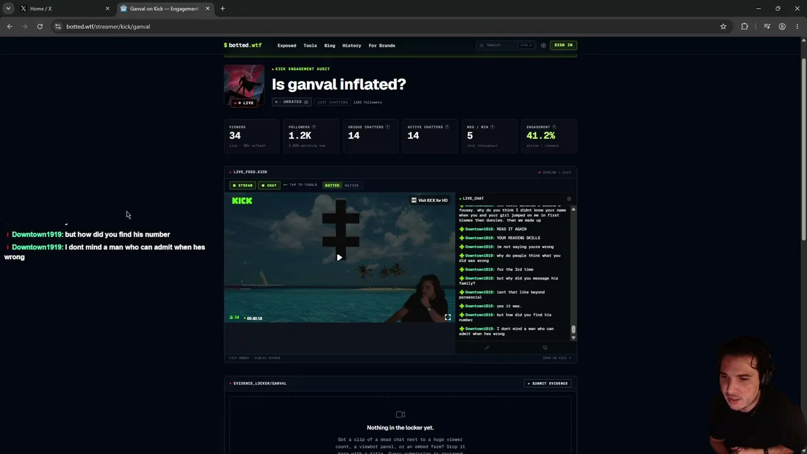Screen dimensions: 807x454
Task: Open the tab search dropdown
Action: [8, 9]
